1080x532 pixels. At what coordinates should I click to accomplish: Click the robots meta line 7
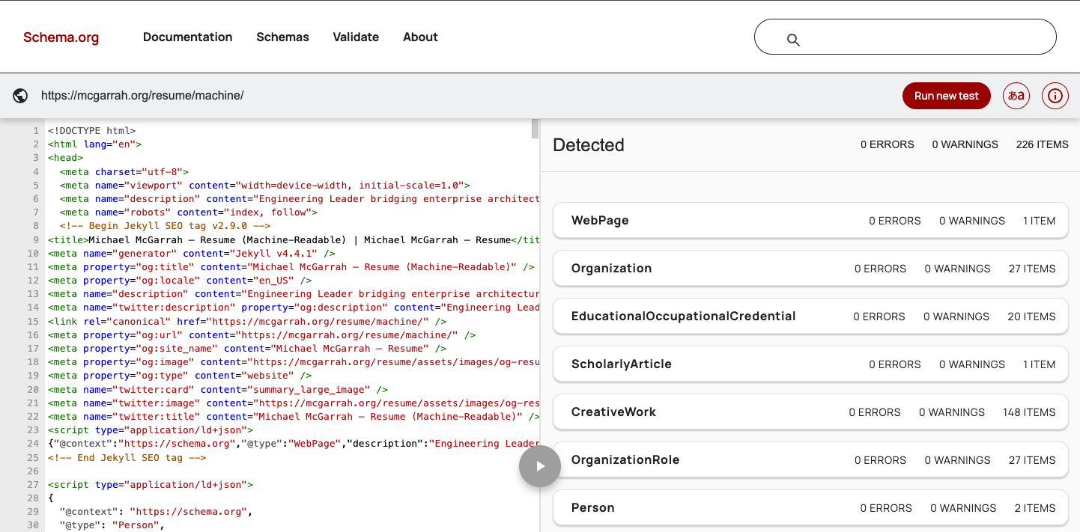coord(189,213)
